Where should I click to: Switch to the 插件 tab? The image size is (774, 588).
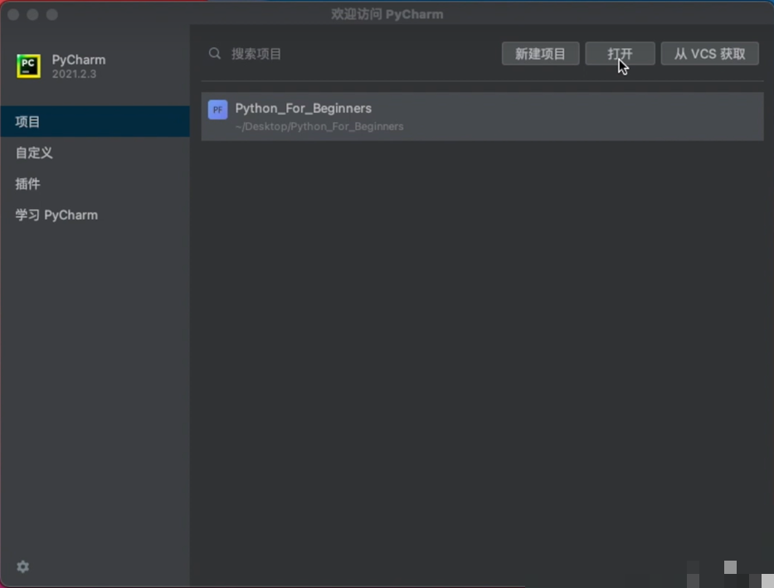(95, 183)
